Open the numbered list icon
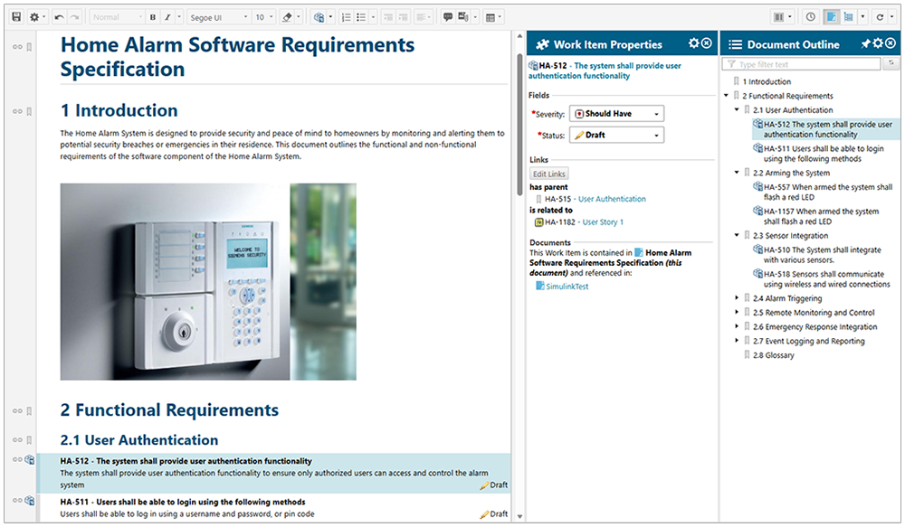Screen dimensions: 905x527 [x=345, y=15]
